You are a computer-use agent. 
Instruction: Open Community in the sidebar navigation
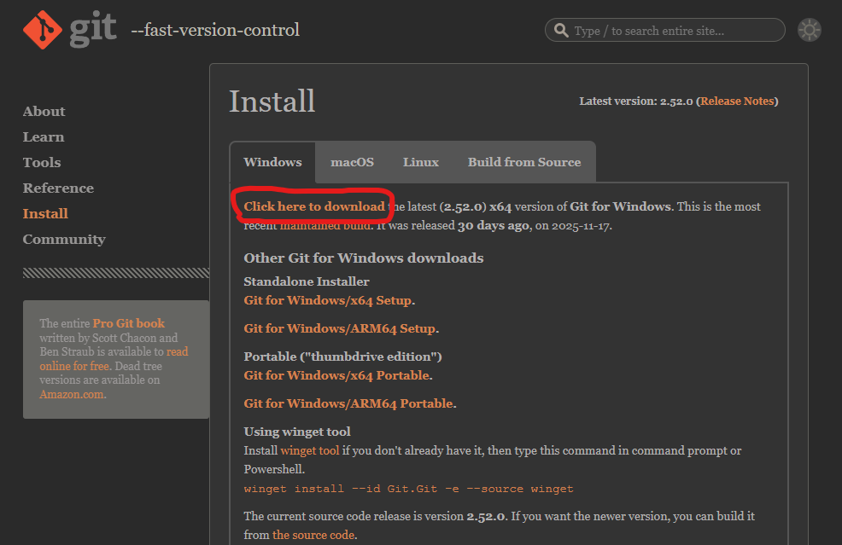click(x=64, y=240)
